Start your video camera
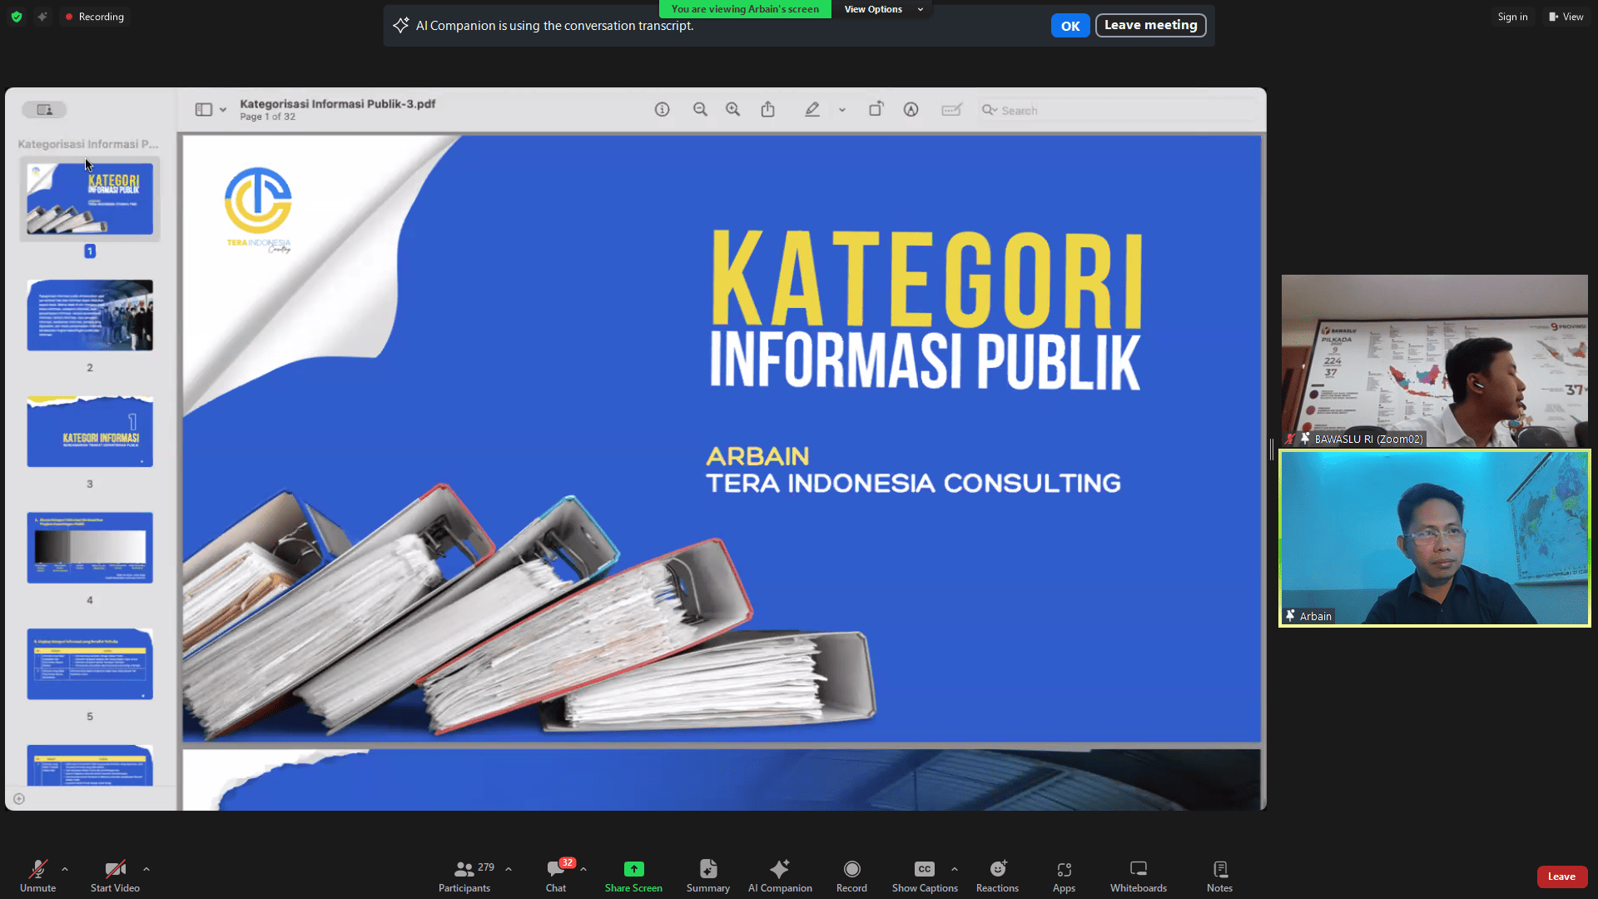The width and height of the screenshot is (1598, 899). (x=115, y=874)
